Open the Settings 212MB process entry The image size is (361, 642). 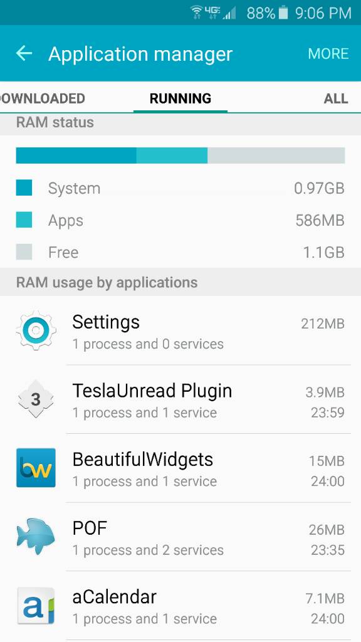point(180,330)
